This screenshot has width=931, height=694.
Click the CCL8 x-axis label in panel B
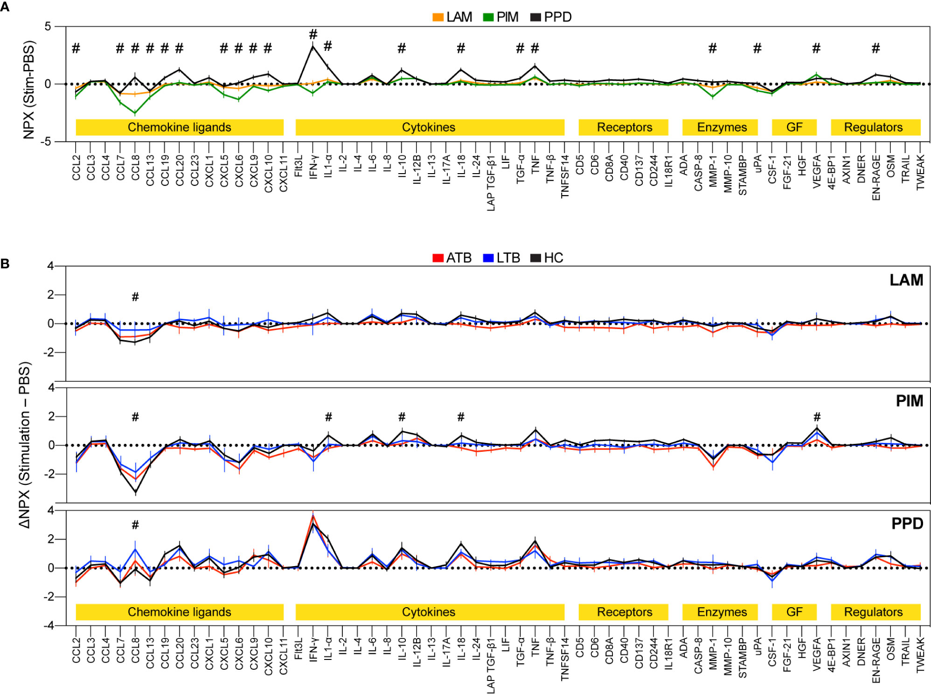[135, 651]
